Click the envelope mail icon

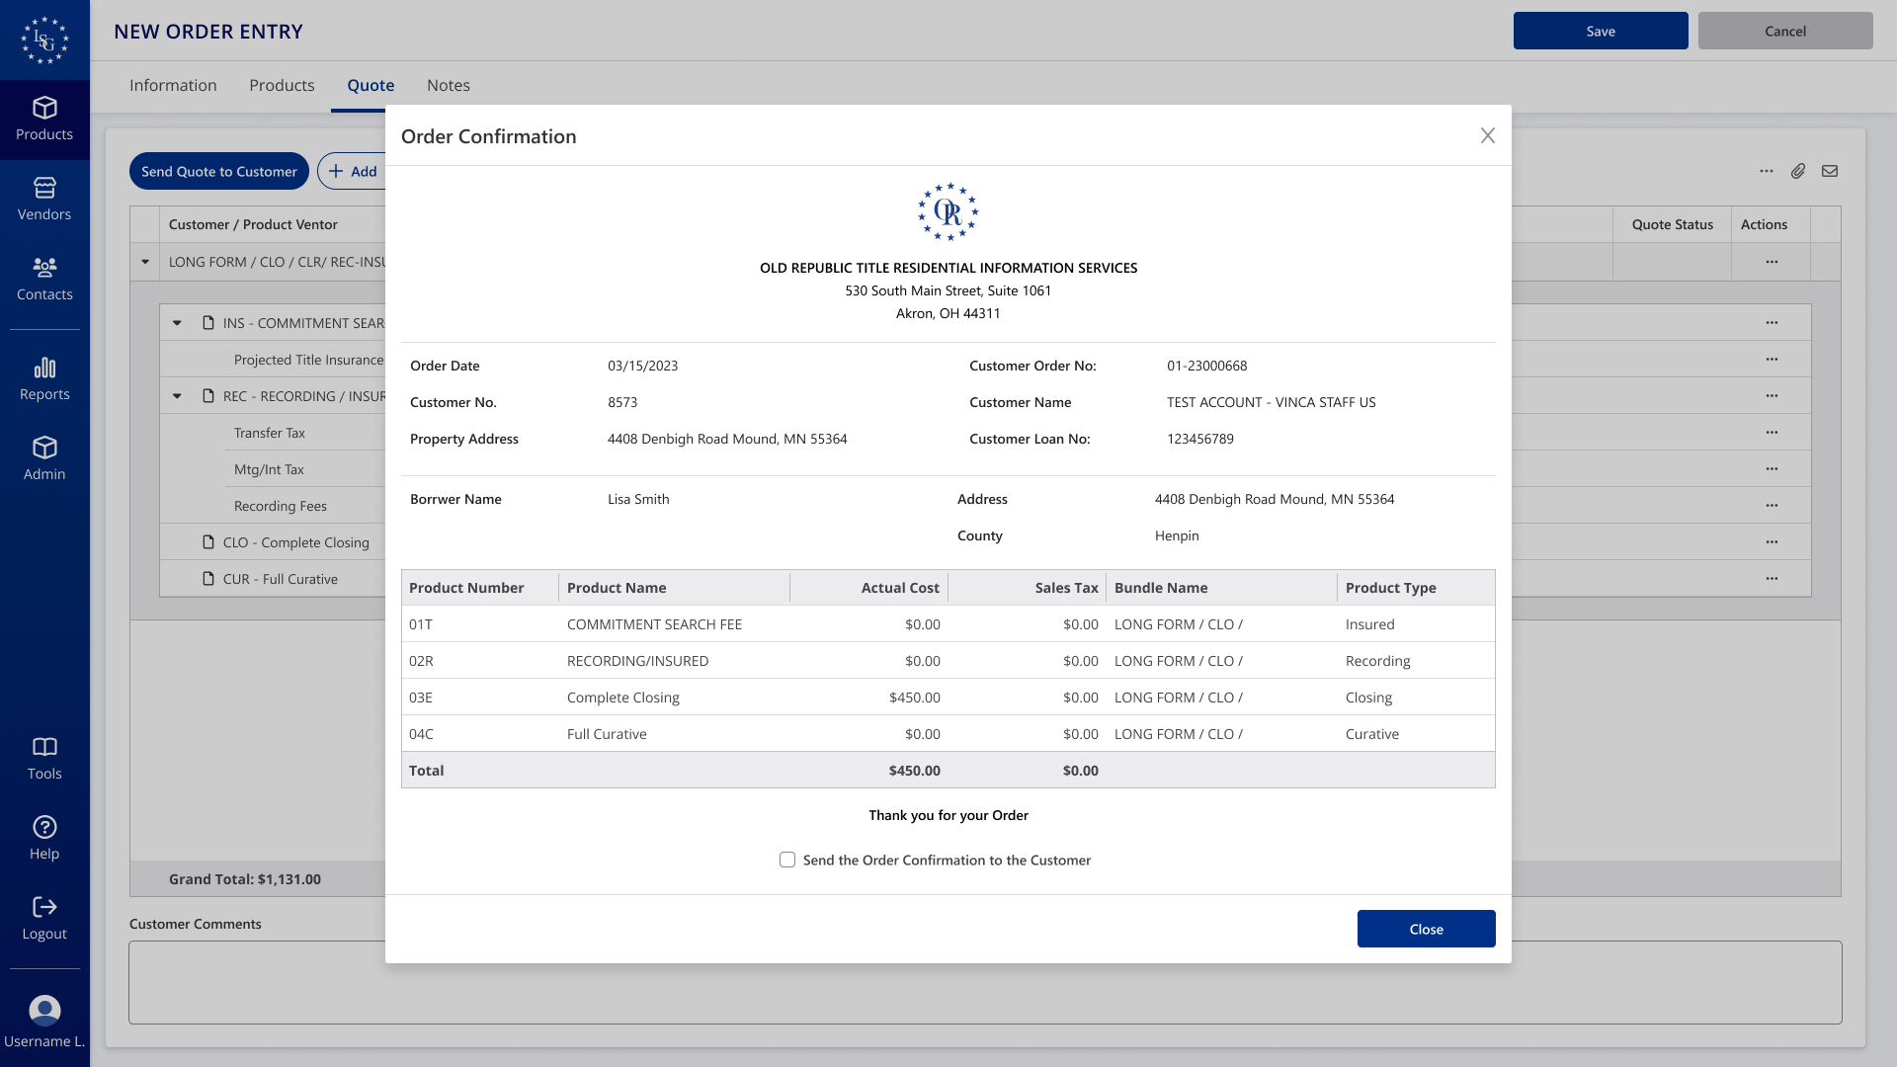(1830, 171)
